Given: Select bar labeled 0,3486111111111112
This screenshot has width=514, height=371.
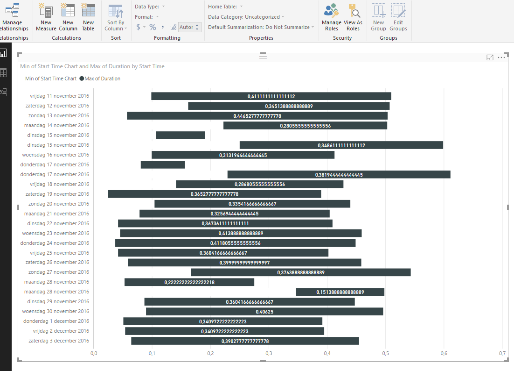Looking at the screenshot, I should pyautogui.click(x=341, y=145).
